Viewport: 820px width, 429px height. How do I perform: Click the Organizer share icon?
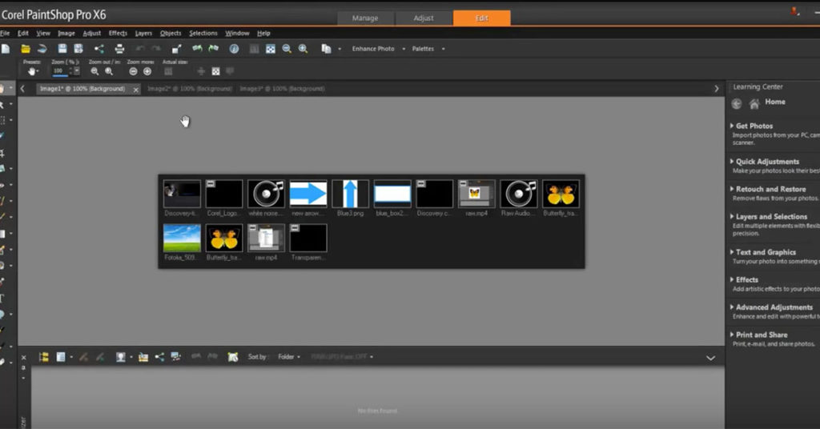coord(159,357)
